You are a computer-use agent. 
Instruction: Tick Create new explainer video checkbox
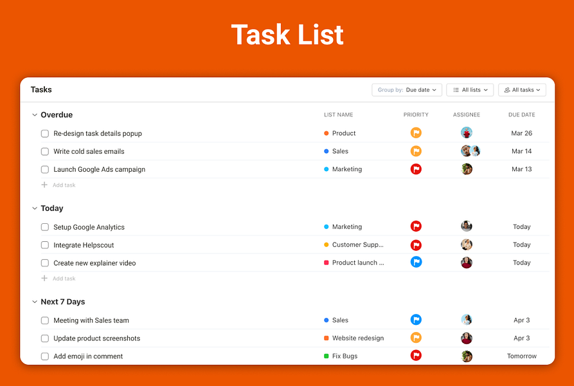pos(44,263)
